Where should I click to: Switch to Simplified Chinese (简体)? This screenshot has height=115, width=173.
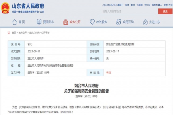click(x=128, y=5)
